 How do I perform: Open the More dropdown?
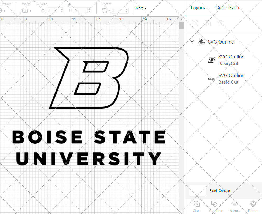click(141, 8)
